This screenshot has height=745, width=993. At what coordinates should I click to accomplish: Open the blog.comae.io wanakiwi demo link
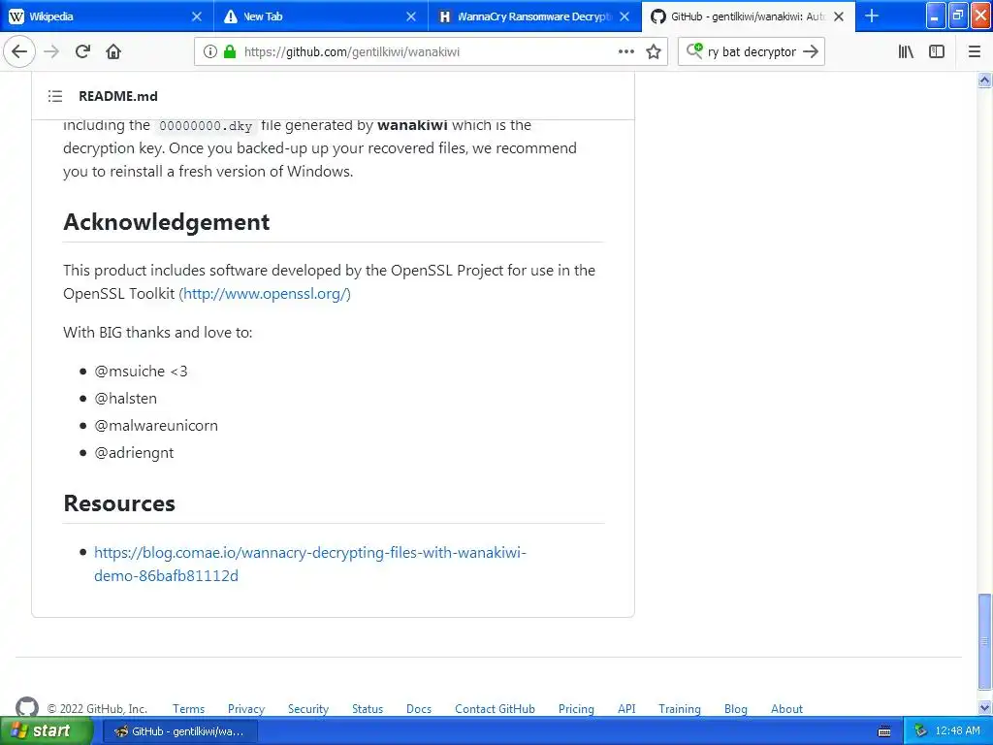coord(310,564)
